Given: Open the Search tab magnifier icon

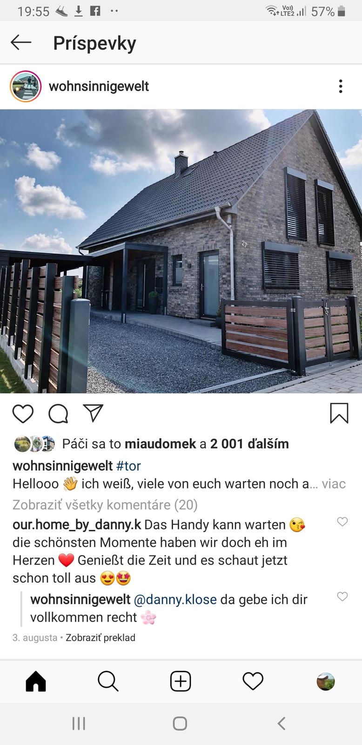Looking at the screenshot, I should click(x=108, y=682).
